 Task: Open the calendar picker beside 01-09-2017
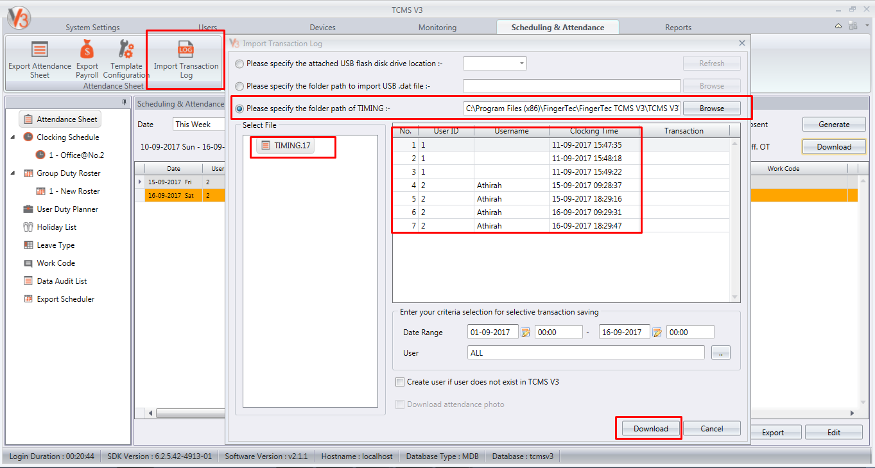pyautogui.click(x=525, y=333)
